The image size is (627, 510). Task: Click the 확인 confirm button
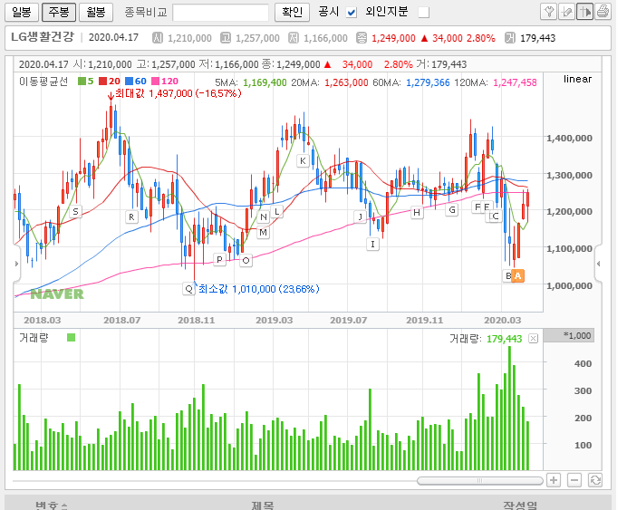pyautogui.click(x=293, y=13)
